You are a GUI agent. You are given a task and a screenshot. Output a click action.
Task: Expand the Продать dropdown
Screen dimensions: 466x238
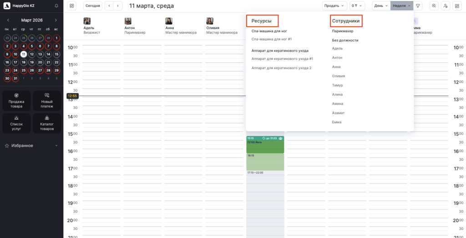tap(334, 6)
